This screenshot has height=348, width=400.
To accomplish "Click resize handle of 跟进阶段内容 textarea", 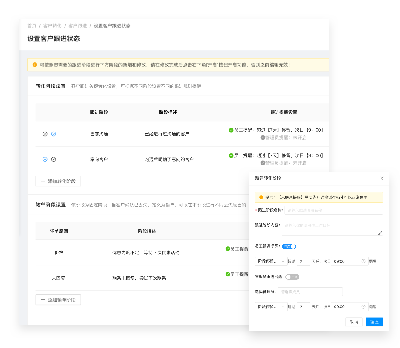I will pos(380,233).
